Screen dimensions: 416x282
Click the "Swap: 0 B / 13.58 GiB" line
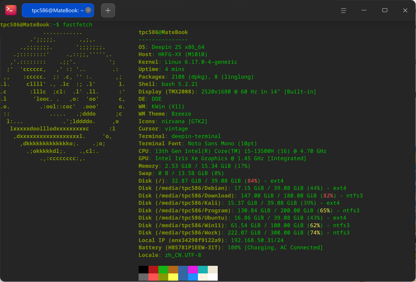(x=181, y=173)
